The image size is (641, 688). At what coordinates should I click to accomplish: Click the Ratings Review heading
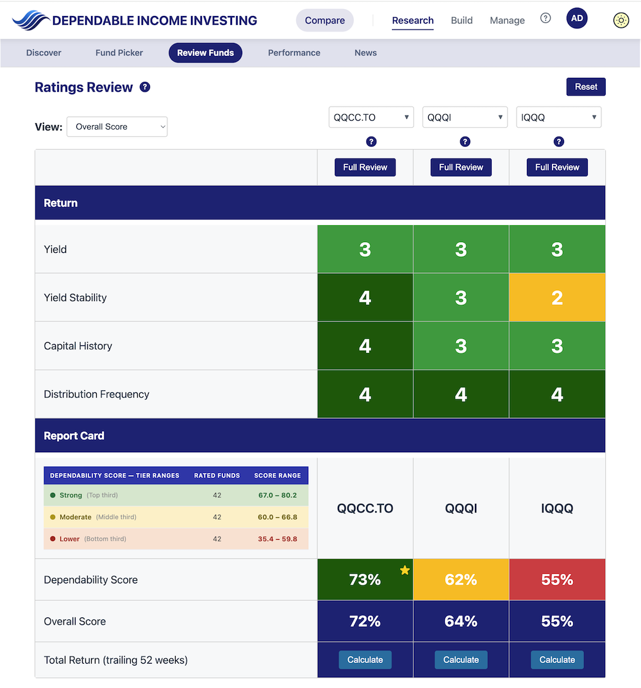(x=84, y=87)
